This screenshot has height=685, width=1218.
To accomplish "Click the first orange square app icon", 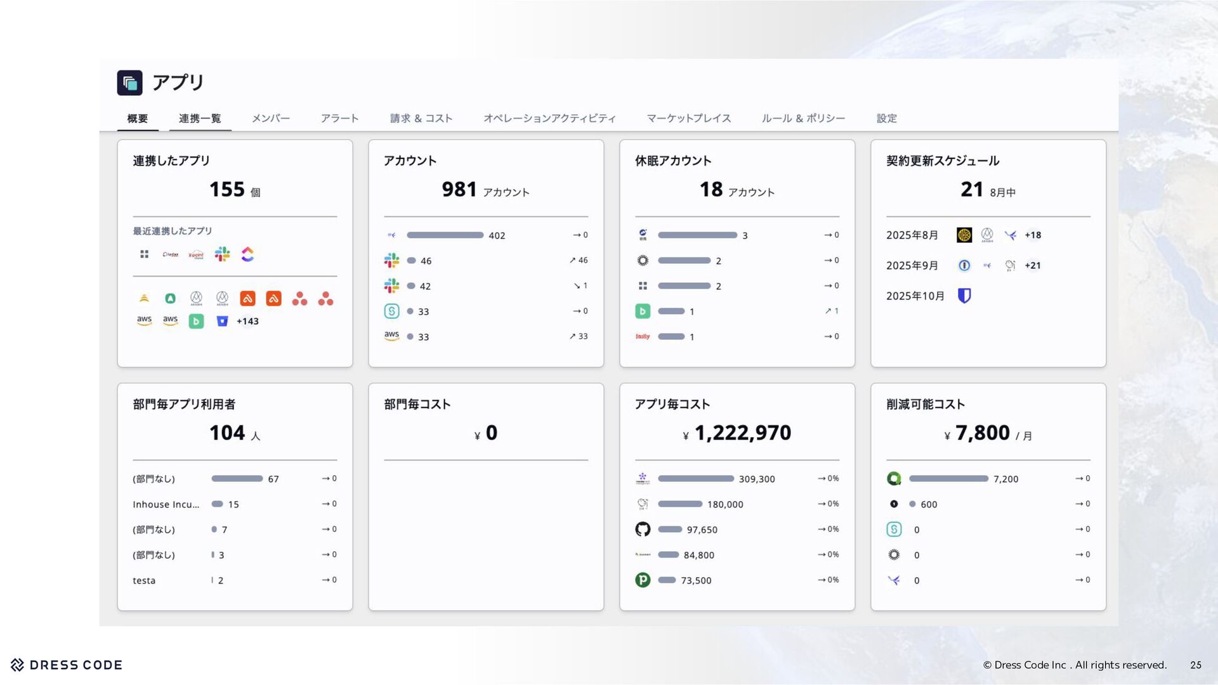I will 247,299.
